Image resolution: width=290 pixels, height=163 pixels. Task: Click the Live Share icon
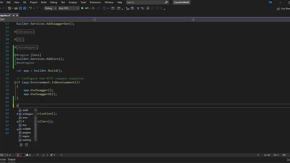[278, 9]
